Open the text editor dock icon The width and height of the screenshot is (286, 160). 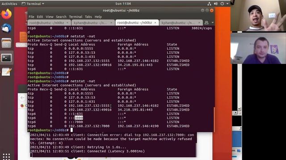point(7,72)
